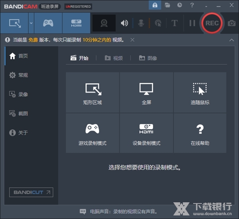This screenshot has width=239, height=219.
Task: Choose the 游戏录制模式 tile
Action: pyautogui.click(x=92, y=133)
